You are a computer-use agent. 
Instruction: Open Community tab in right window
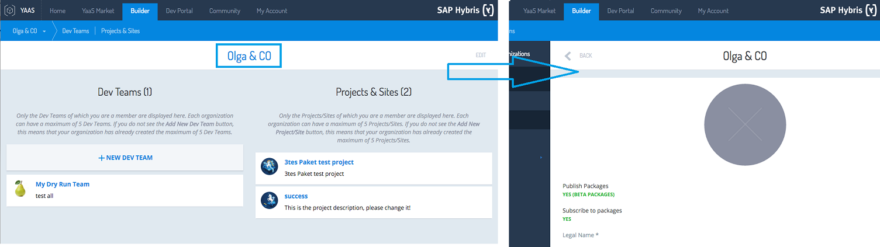(666, 11)
